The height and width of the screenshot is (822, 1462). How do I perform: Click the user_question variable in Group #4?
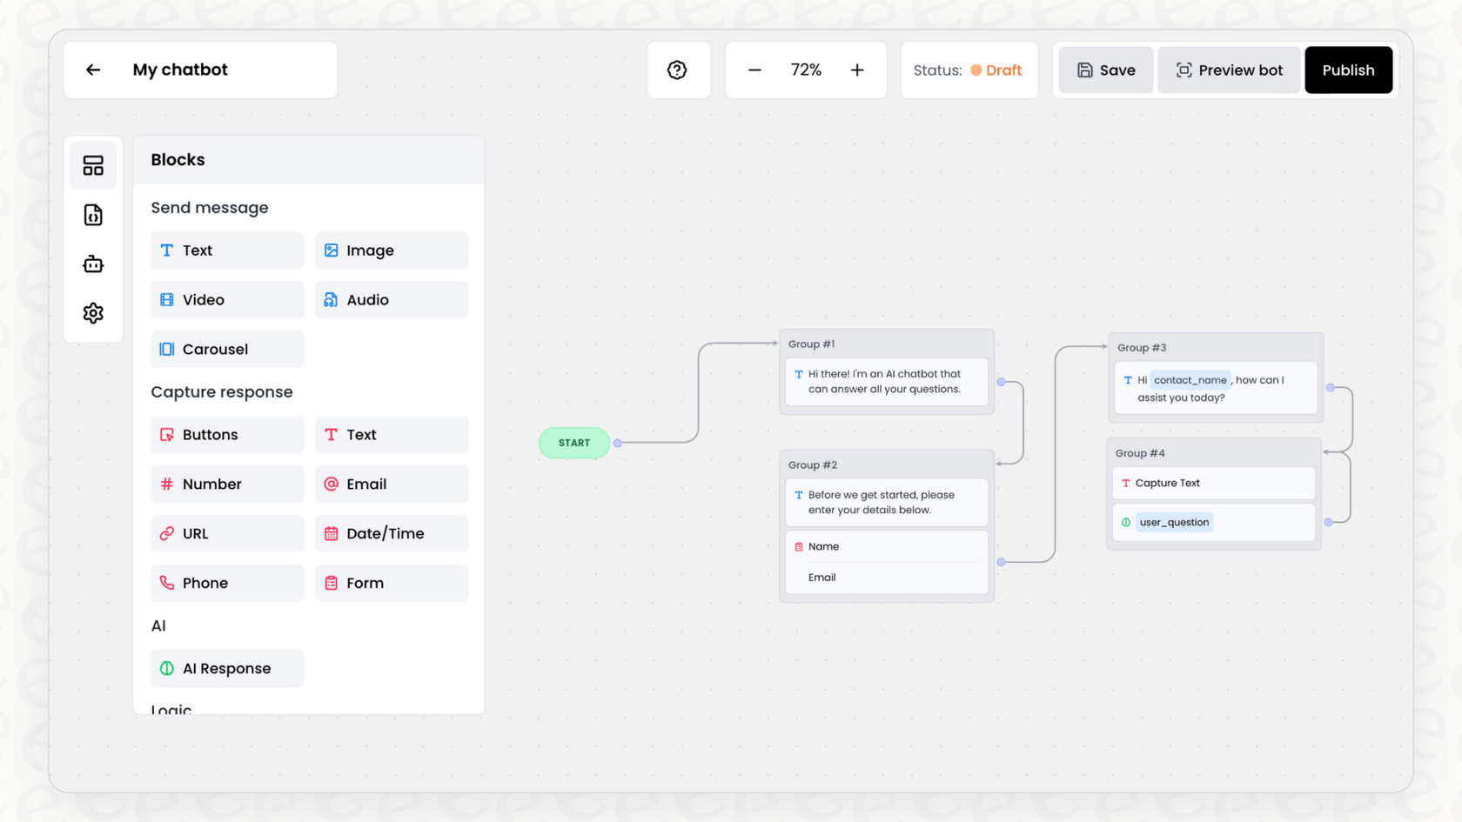(1174, 522)
